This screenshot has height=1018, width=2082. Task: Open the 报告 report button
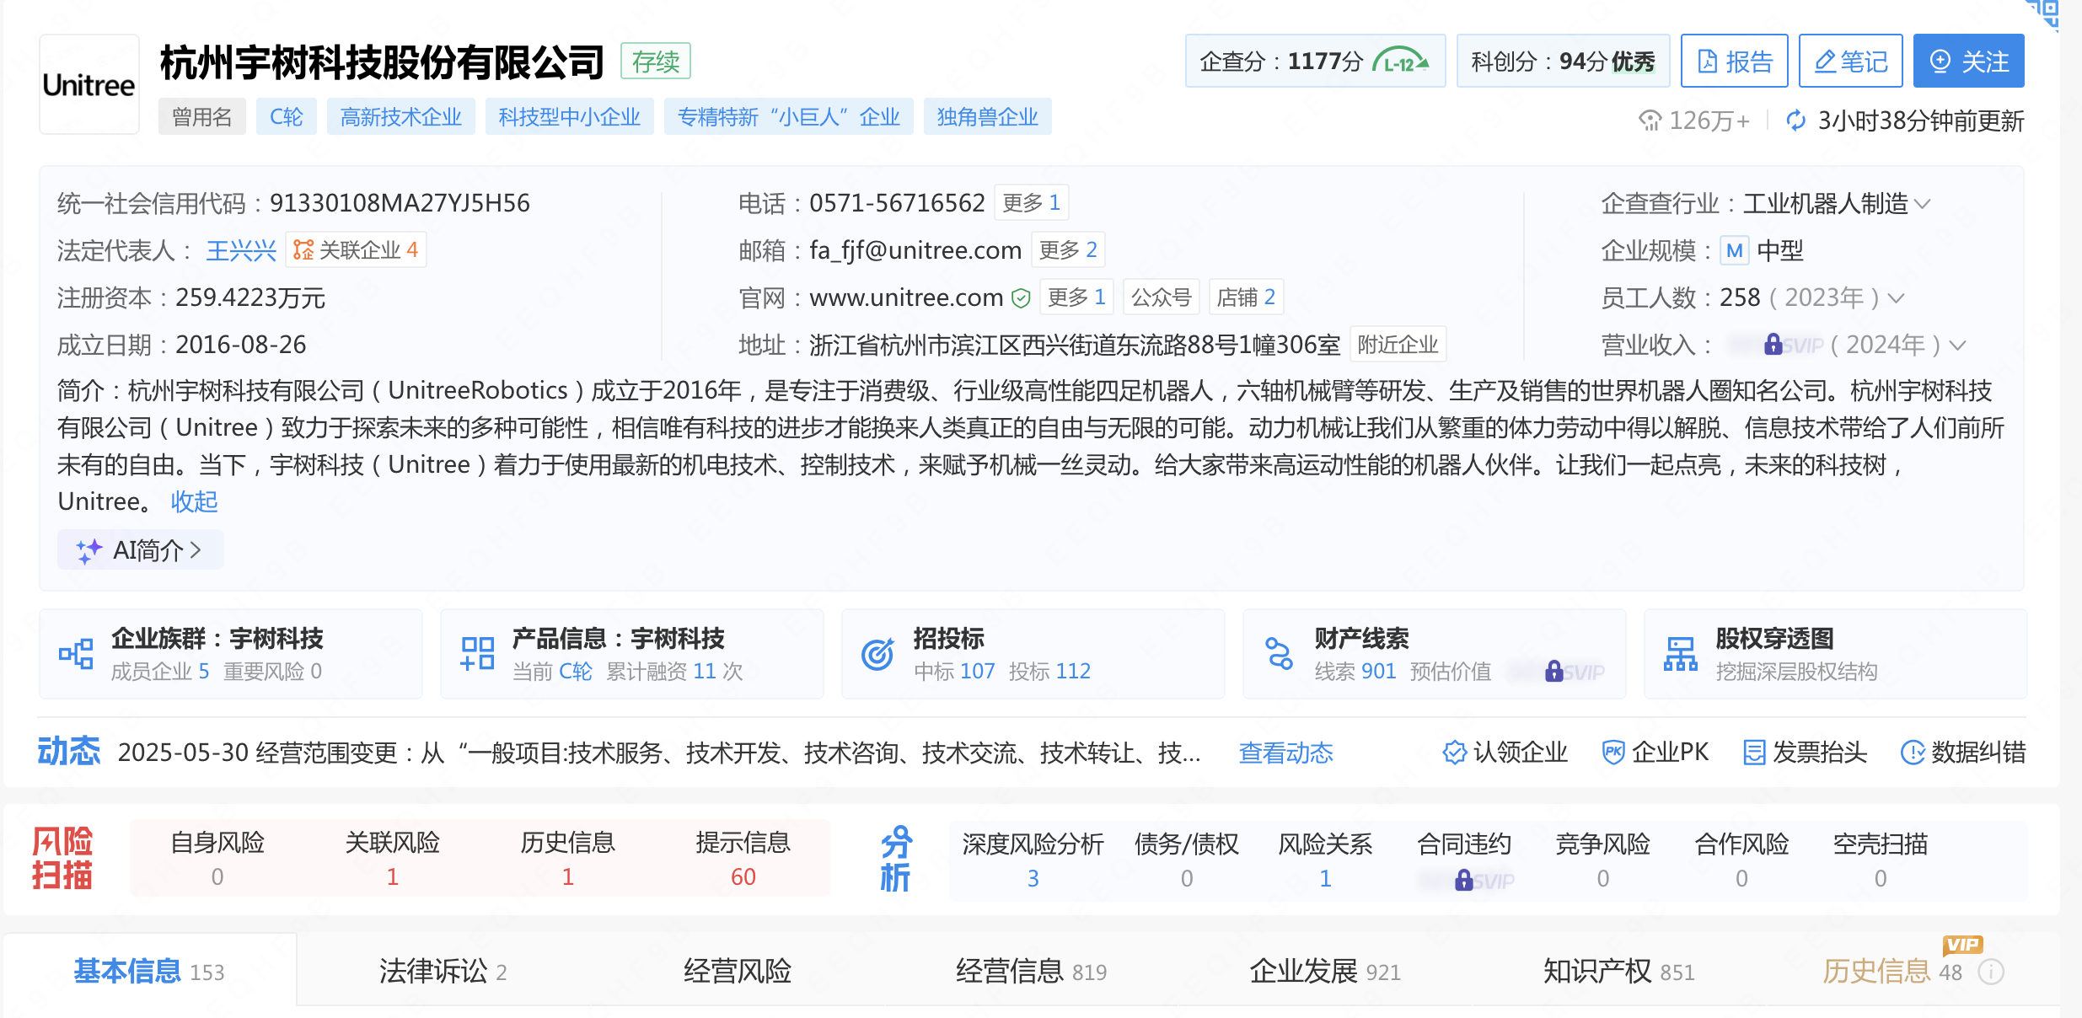tap(1734, 61)
